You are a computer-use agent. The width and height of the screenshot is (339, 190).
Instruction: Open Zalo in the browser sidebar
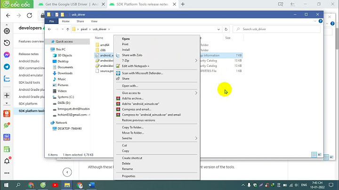coord(7,79)
